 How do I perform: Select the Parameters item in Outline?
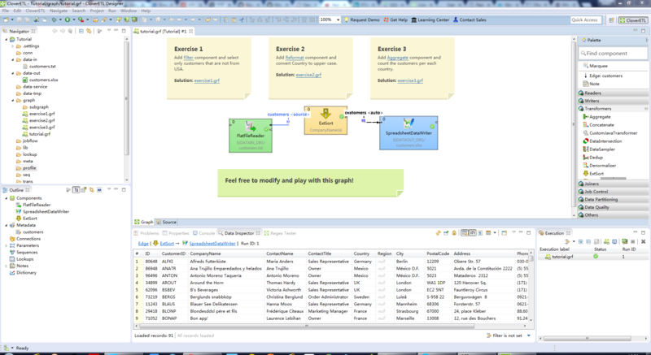pyautogui.click(x=28, y=245)
